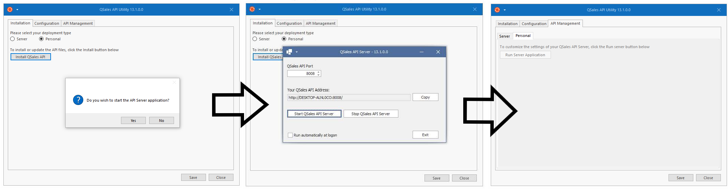This screenshot has height=189, width=728.
Task: Open dropdown arrow in QSales API Server title bar
Action: pyautogui.click(x=297, y=52)
